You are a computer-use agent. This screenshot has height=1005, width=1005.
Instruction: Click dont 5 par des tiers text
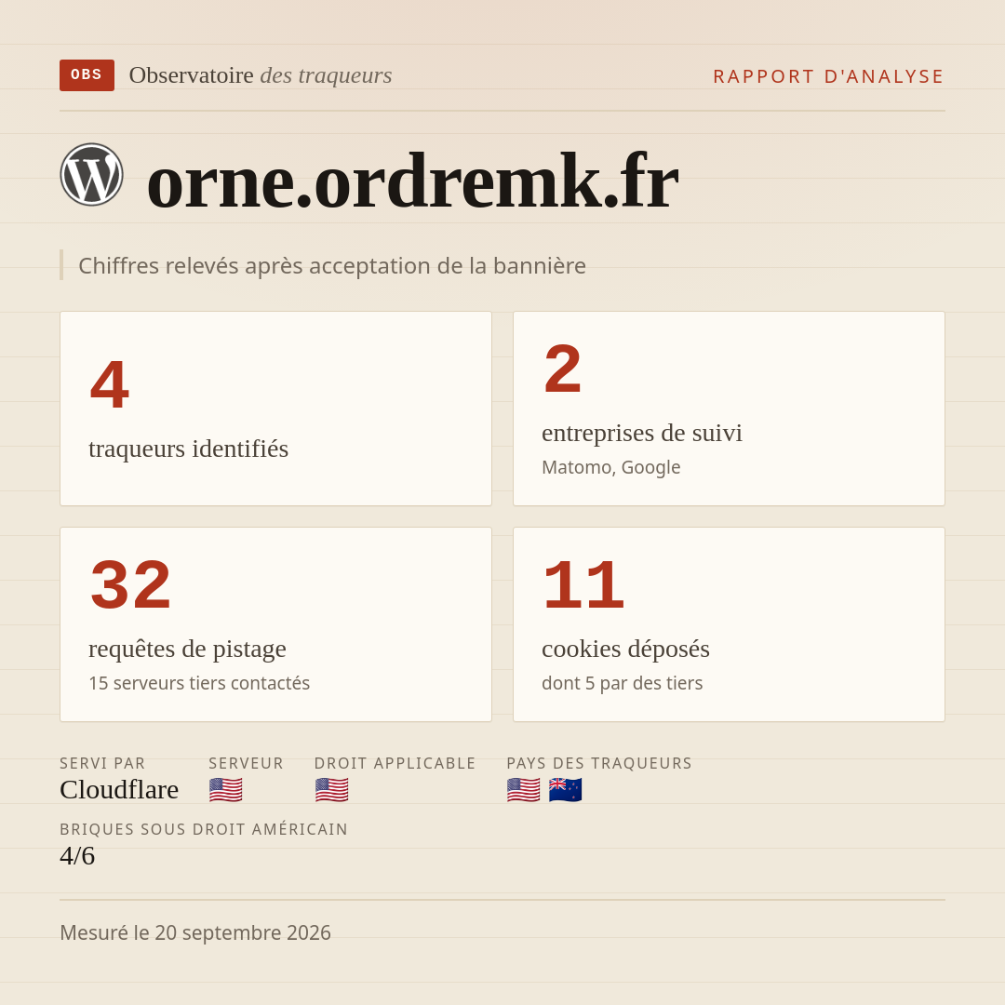(622, 683)
